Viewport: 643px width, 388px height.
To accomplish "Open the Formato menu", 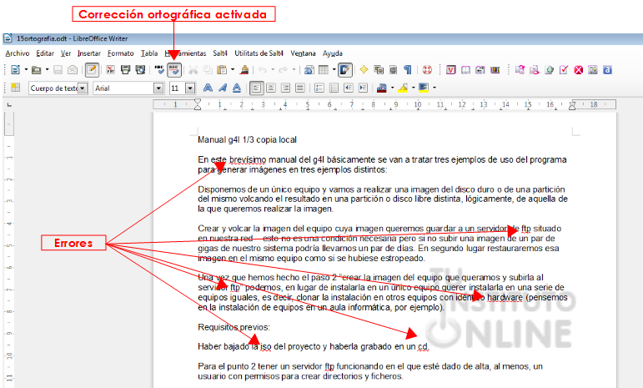I will [120, 53].
